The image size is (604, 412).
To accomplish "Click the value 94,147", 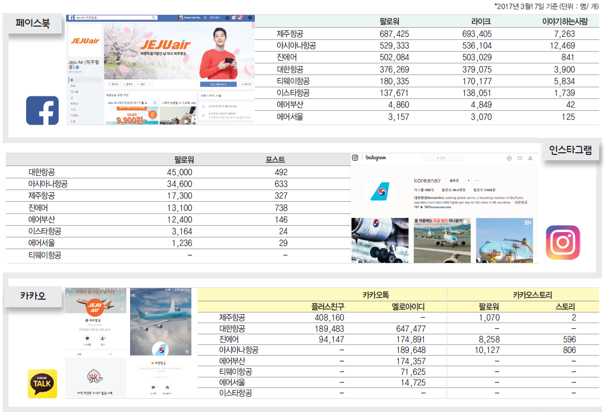I will tap(332, 340).
